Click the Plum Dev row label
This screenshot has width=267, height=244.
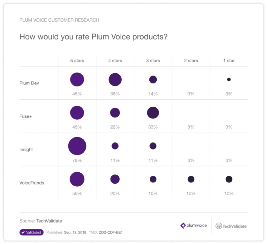pos(29,83)
